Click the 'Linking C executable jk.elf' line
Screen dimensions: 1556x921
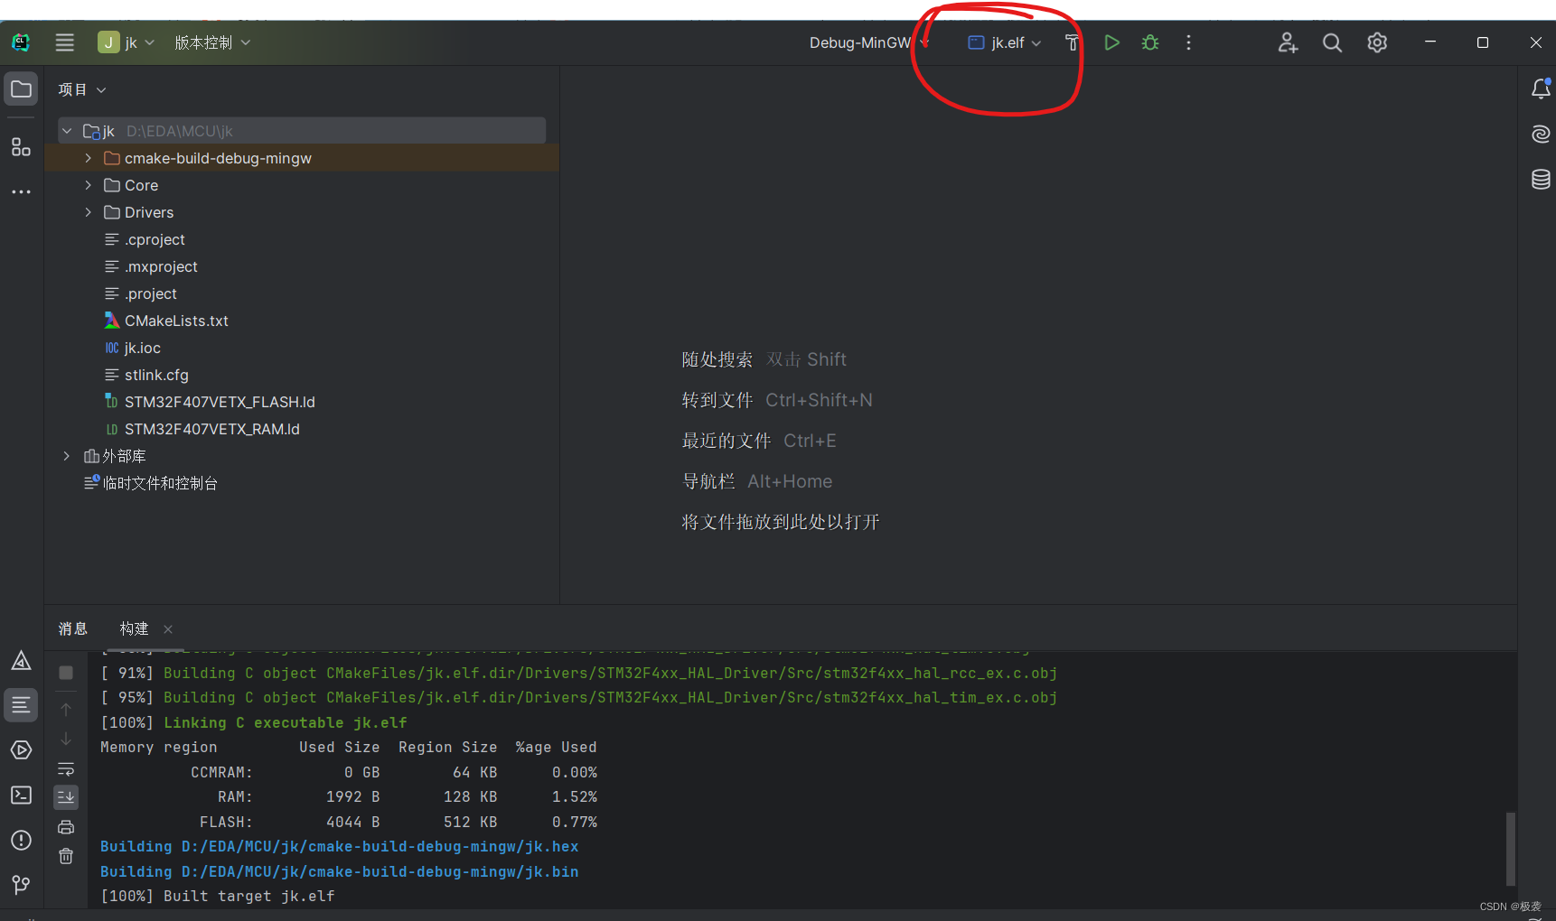(286, 722)
